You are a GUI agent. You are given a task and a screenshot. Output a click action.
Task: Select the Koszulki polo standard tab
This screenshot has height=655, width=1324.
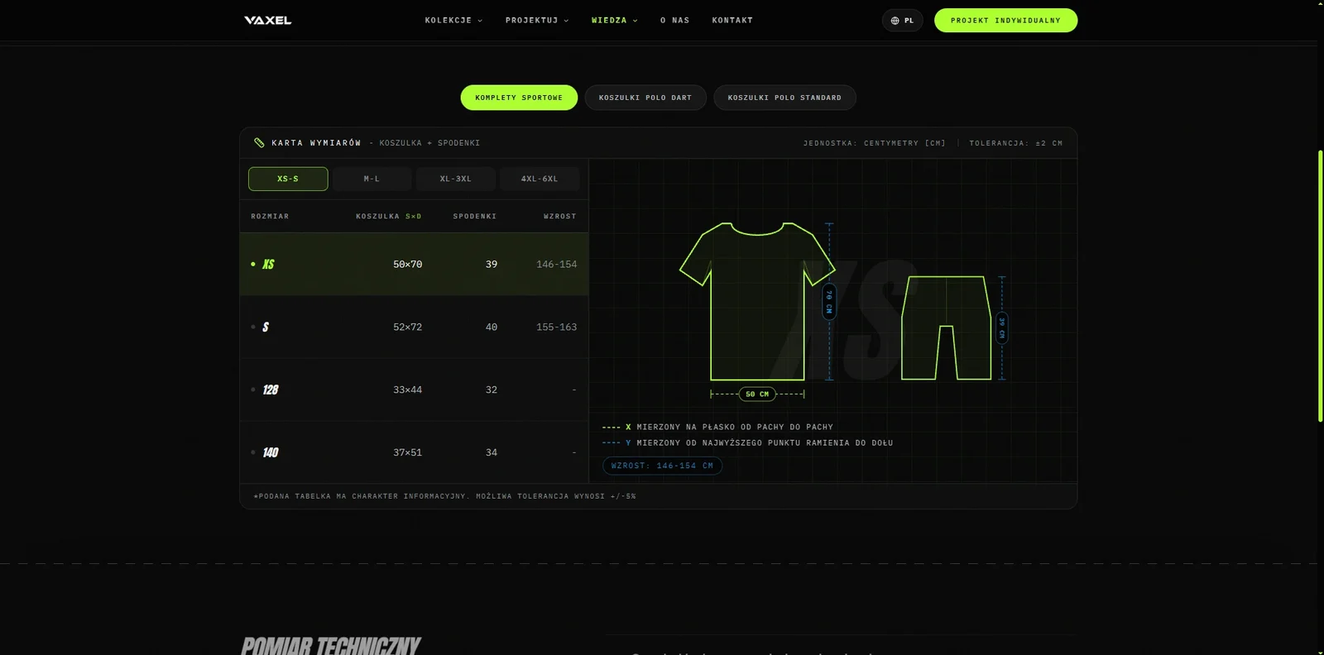784,98
